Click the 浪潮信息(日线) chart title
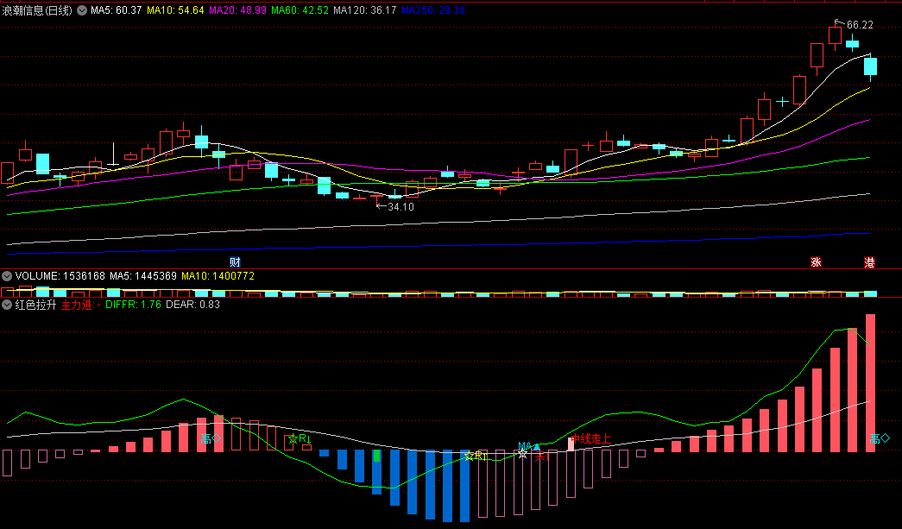This screenshot has height=529, width=902. 37,10
